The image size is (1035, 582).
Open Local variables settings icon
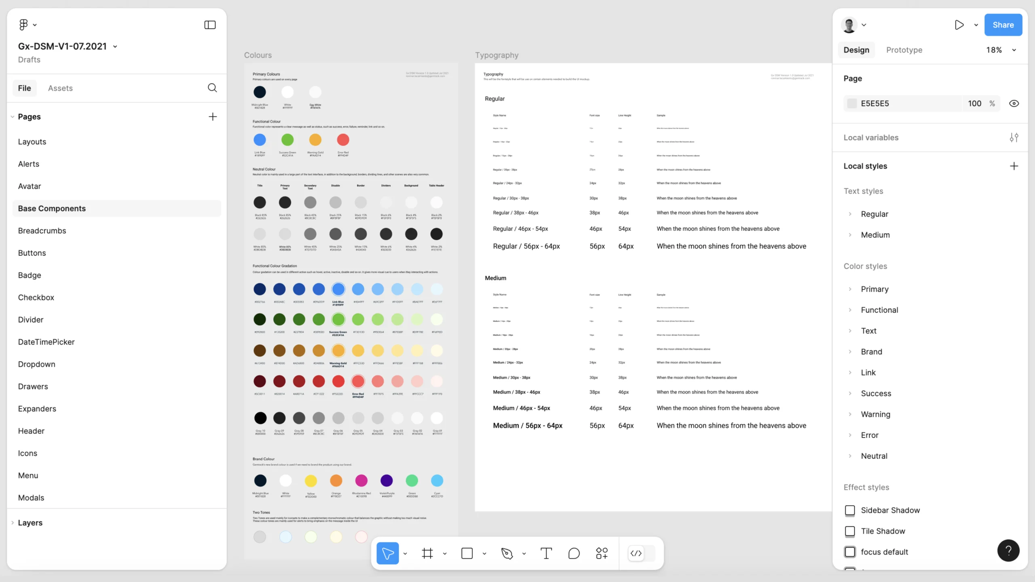[x=1014, y=138]
